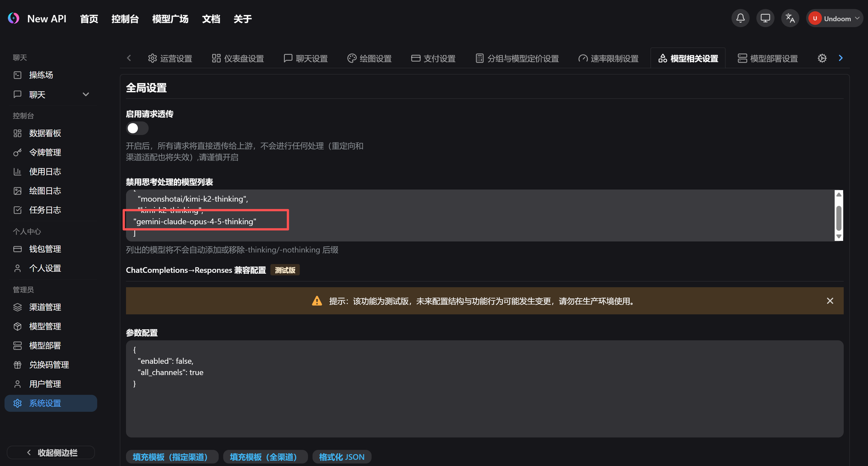Viewport: 868px width, 466px height.
Task: Select the 操练场 sidebar icon
Action: [18, 75]
